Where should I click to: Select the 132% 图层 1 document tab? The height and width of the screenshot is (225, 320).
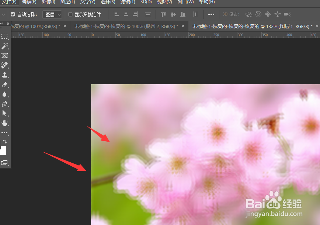(252, 26)
